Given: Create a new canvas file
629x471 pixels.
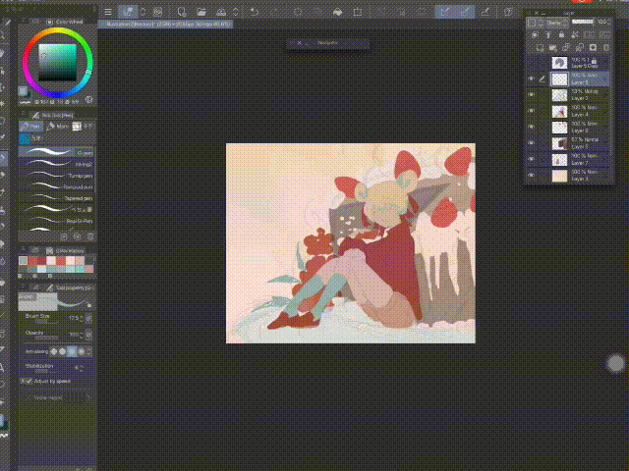Looking at the screenshot, I should click(x=181, y=12).
